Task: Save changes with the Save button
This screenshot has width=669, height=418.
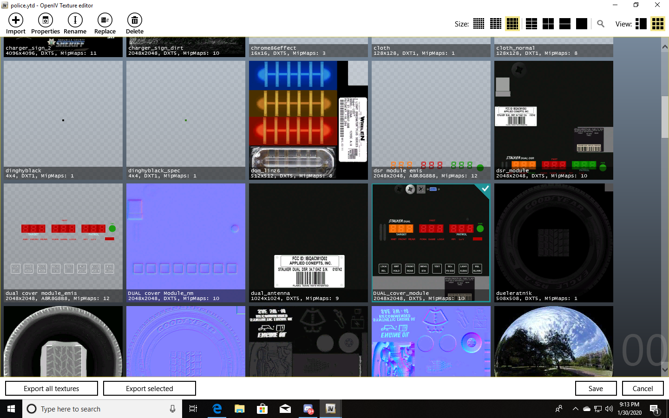Action: pos(596,388)
